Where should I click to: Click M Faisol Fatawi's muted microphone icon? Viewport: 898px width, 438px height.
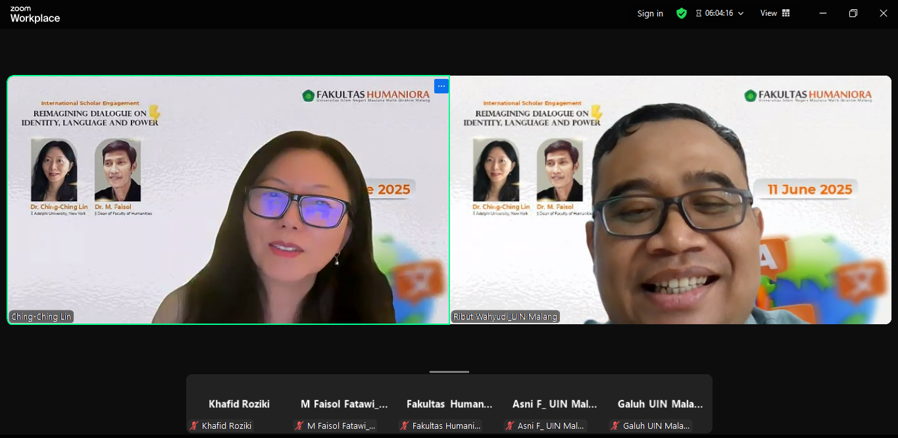[x=299, y=426]
